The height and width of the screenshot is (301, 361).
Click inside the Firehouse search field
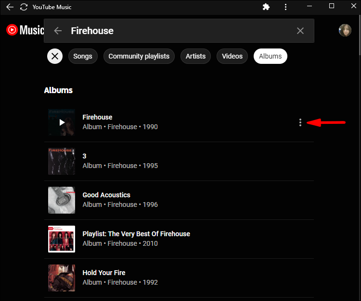coord(178,31)
